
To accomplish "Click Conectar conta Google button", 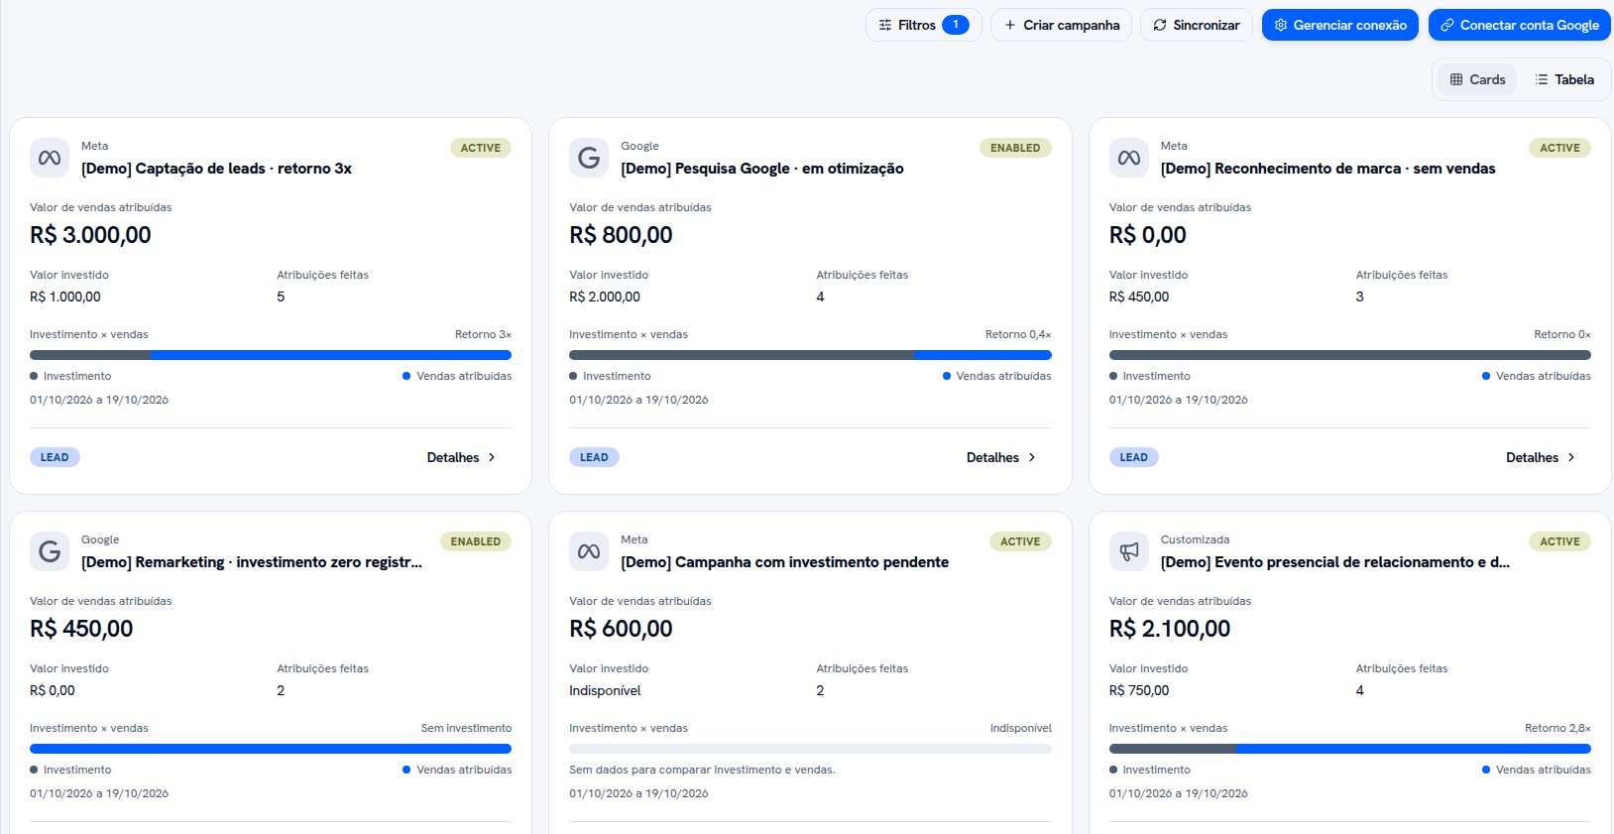I will [x=1519, y=25].
